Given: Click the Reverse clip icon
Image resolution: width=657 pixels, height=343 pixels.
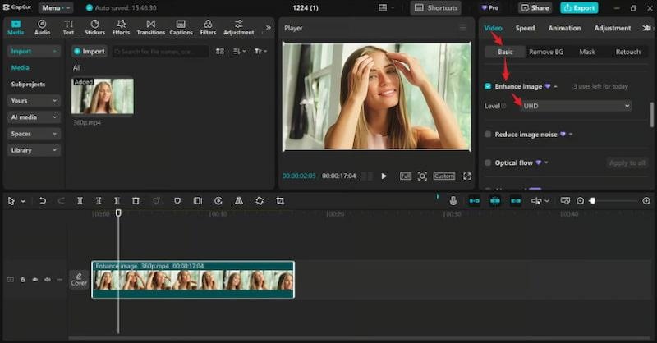Looking at the screenshot, I should click(218, 201).
